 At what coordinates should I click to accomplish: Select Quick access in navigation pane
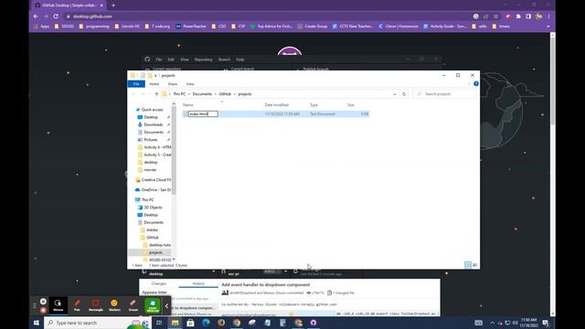click(x=153, y=110)
